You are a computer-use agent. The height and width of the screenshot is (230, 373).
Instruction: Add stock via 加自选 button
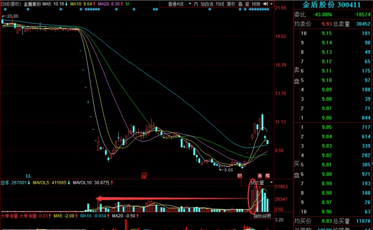click(207, 4)
